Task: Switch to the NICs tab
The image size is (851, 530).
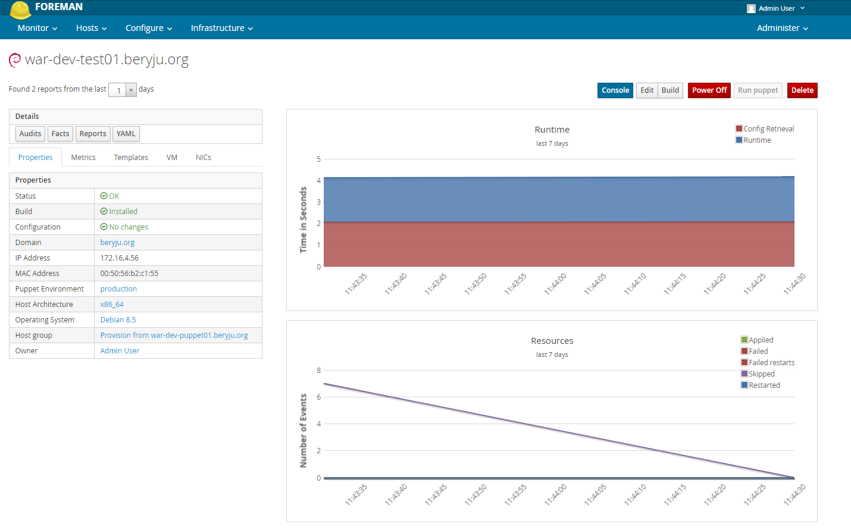Action: pos(204,158)
